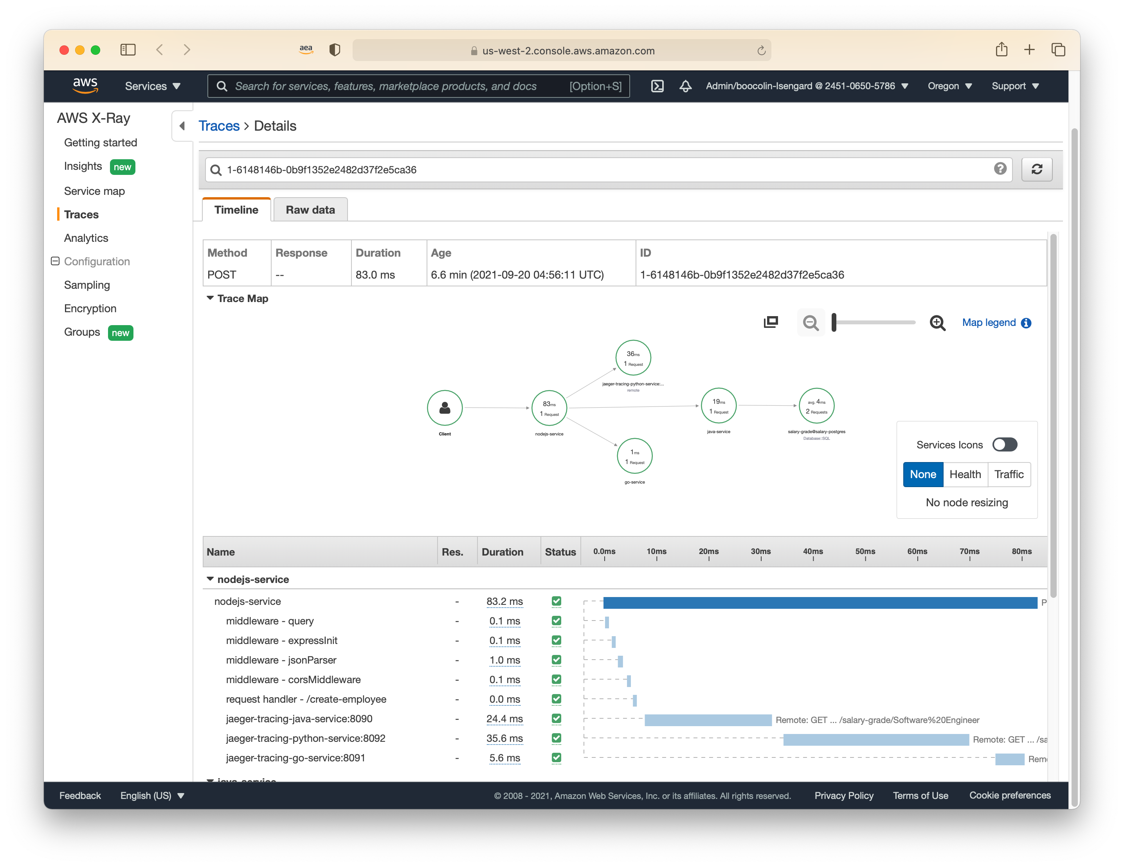Open Cookie preferences link
This screenshot has width=1124, height=867.
tap(1010, 795)
